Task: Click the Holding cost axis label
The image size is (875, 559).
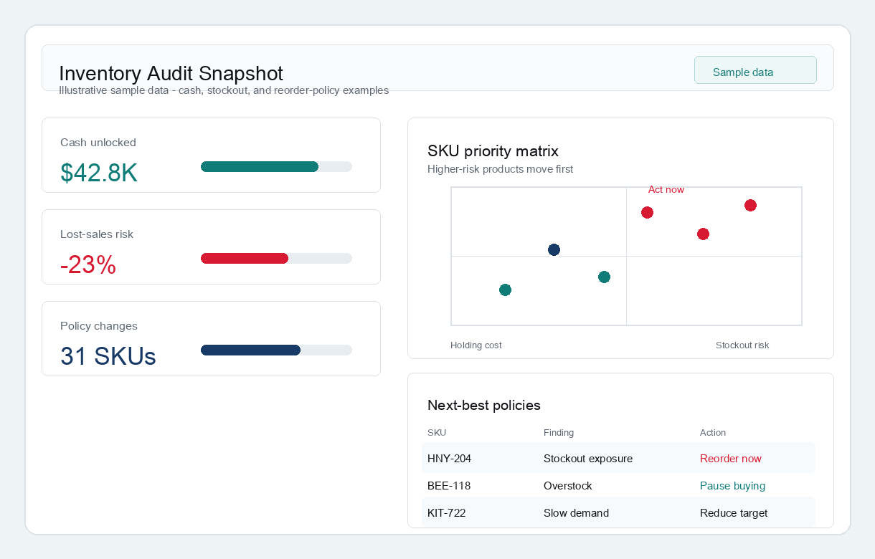Action: pyautogui.click(x=476, y=345)
